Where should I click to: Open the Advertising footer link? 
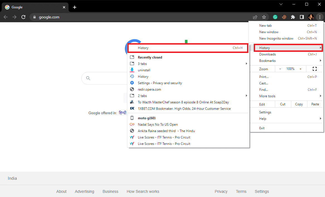click(84, 191)
